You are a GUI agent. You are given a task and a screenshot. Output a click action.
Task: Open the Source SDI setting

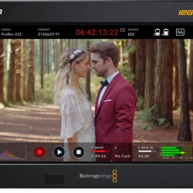[x=133, y=32]
